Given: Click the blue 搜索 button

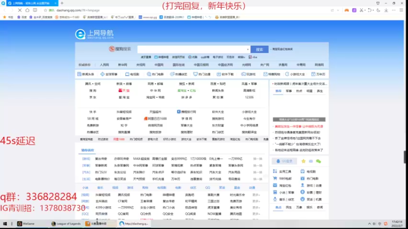Looking at the screenshot, I should coord(260,49).
